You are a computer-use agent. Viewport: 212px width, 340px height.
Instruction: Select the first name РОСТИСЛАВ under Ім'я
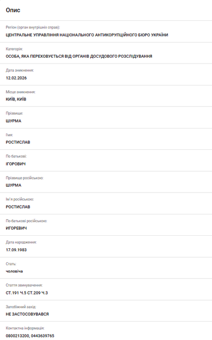click(18, 142)
